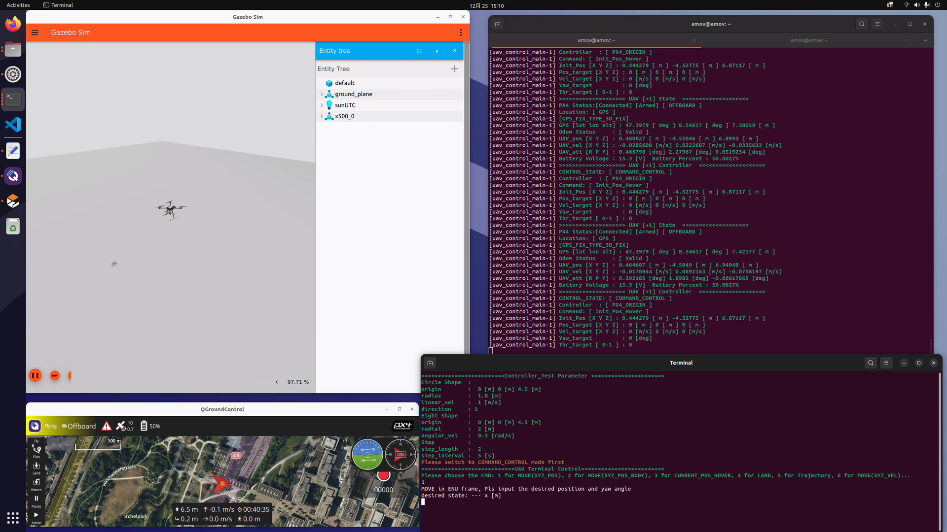Screen dimensions: 947x532
Task: Search in the amov@amov terminal
Action: click(x=862, y=24)
